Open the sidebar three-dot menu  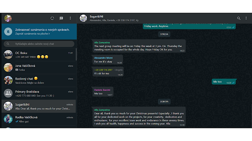coord(70,18)
